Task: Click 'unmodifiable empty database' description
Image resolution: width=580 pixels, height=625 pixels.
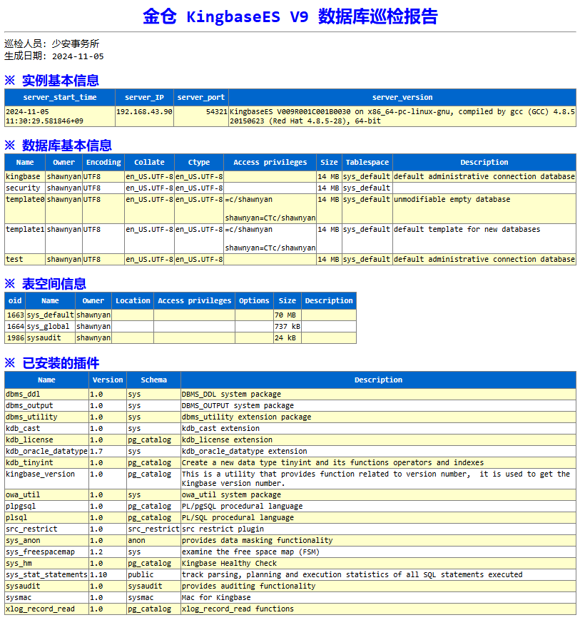Action: pos(452,199)
